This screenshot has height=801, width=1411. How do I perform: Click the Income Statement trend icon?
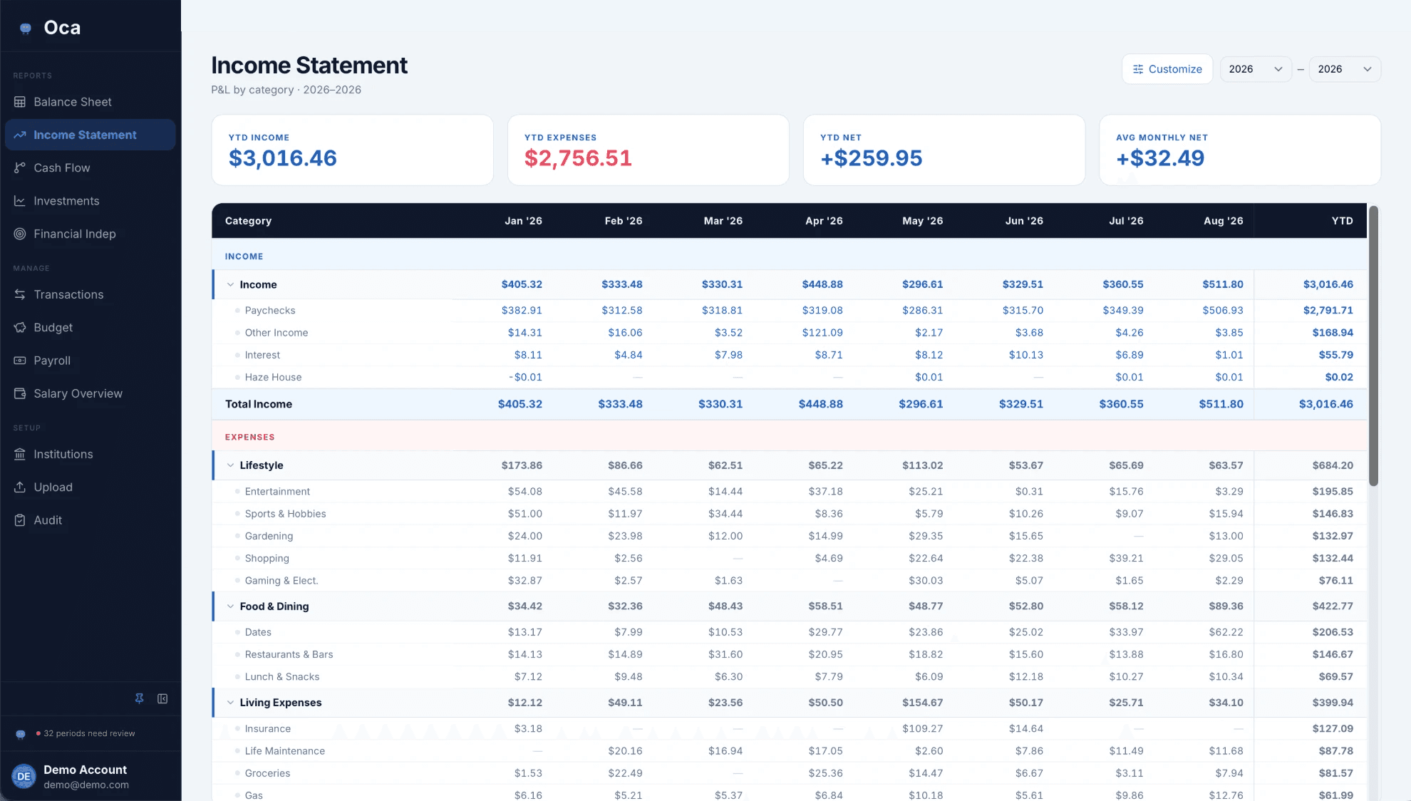click(x=20, y=135)
